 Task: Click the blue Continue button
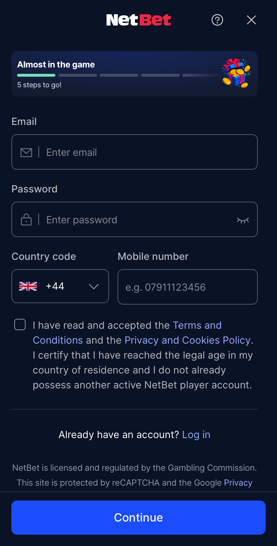(138, 518)
